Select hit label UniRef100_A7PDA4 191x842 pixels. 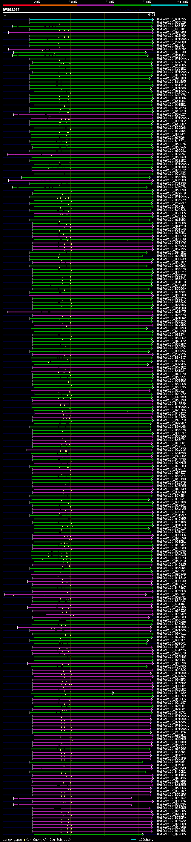coord(171,138)
